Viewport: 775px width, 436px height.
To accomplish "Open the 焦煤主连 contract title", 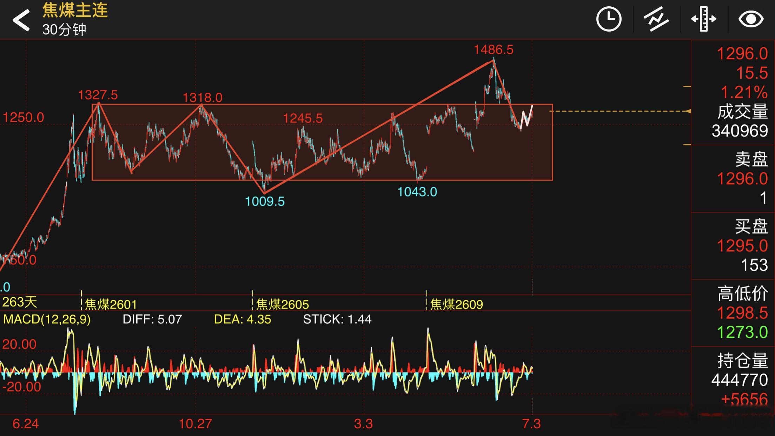I will coord(75,10).
